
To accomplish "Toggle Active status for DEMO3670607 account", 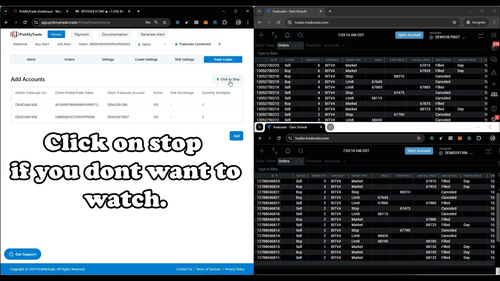I will pyautogui.click(x=156, y=117).
